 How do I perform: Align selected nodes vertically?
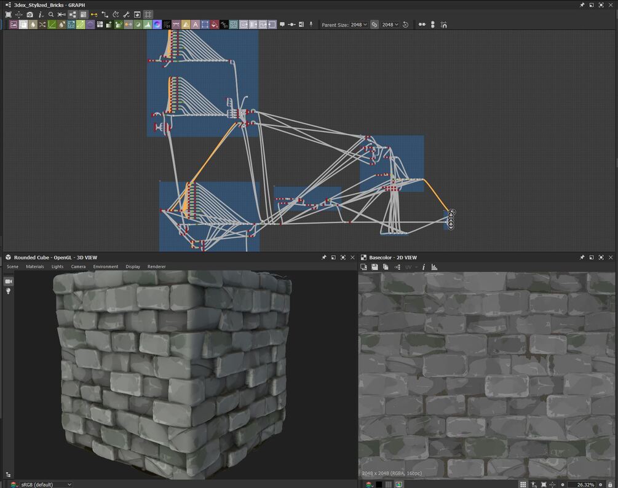(x=433, y=25)
